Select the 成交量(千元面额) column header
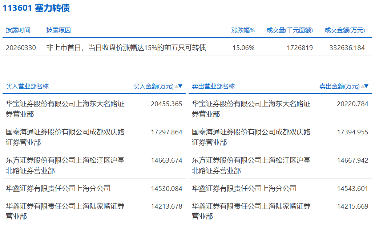 [289, 30]
